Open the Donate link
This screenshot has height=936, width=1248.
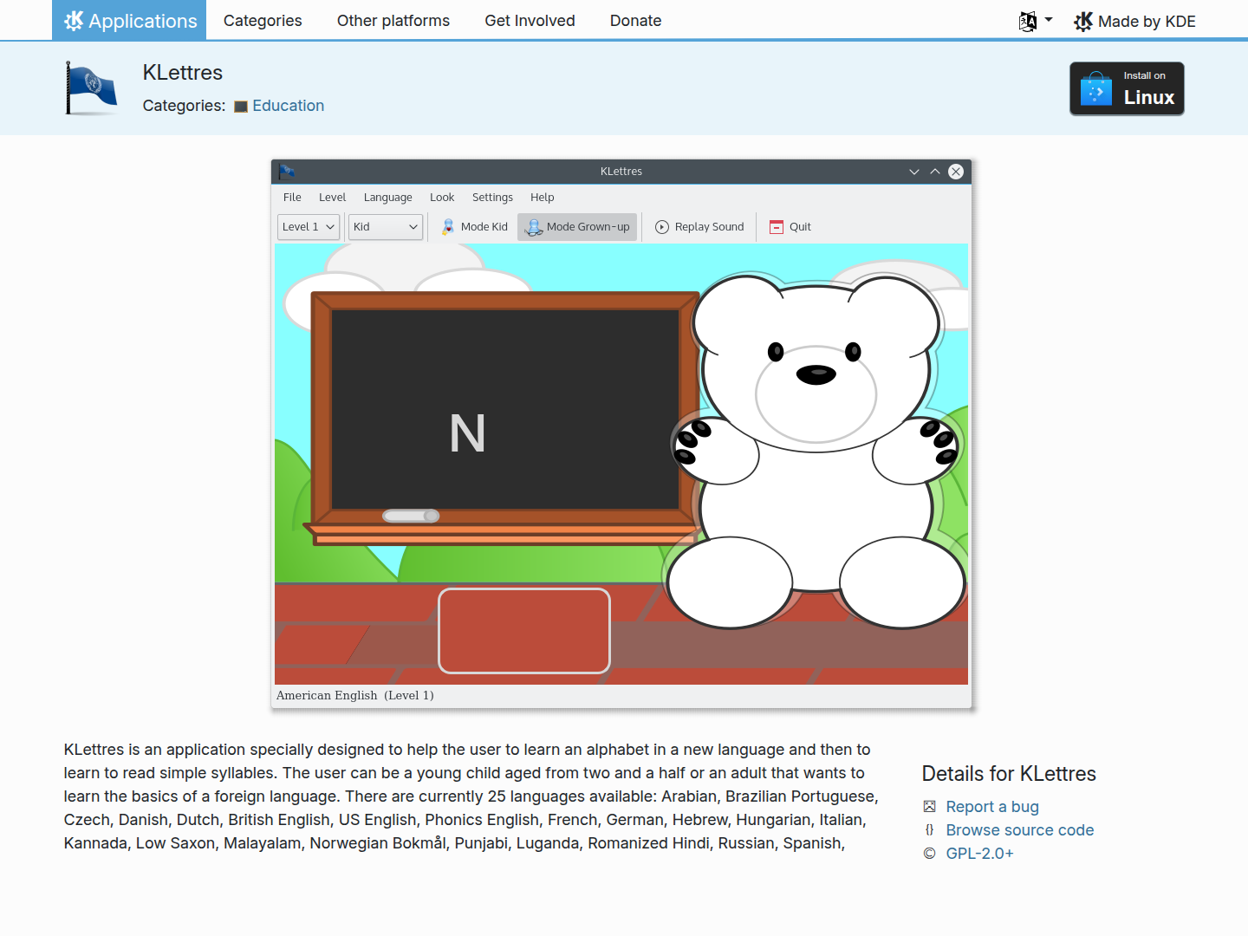tap(635, 21)
